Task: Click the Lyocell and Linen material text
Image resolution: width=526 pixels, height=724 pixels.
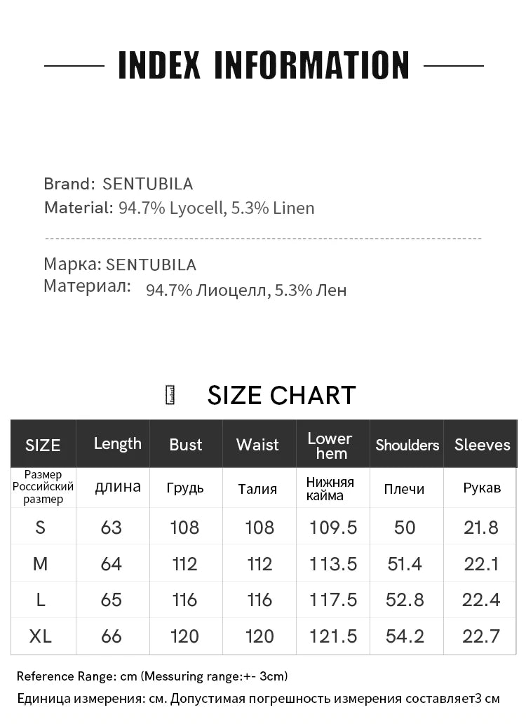Action: tap(216, 208)
